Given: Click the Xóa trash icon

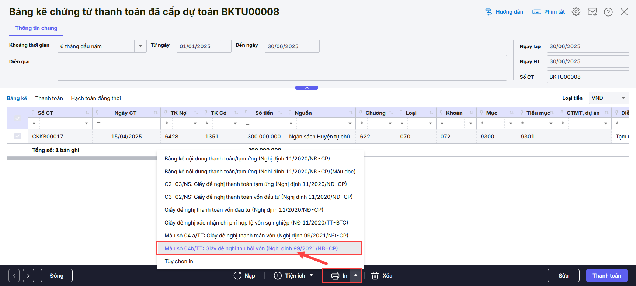Looking at the screenshot, I should (375, 276).
